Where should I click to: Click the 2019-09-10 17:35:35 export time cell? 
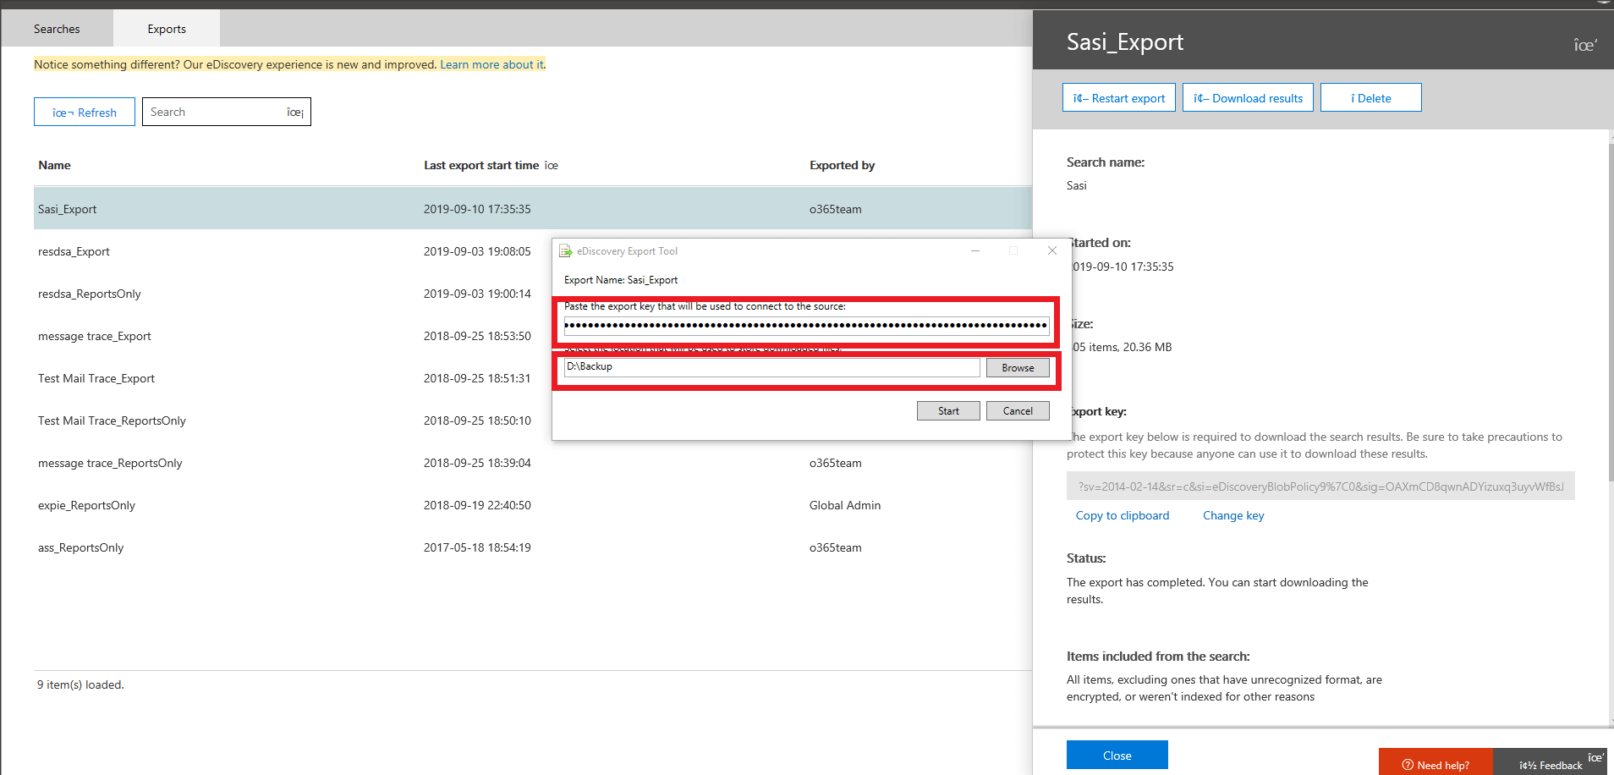(477, 209)
